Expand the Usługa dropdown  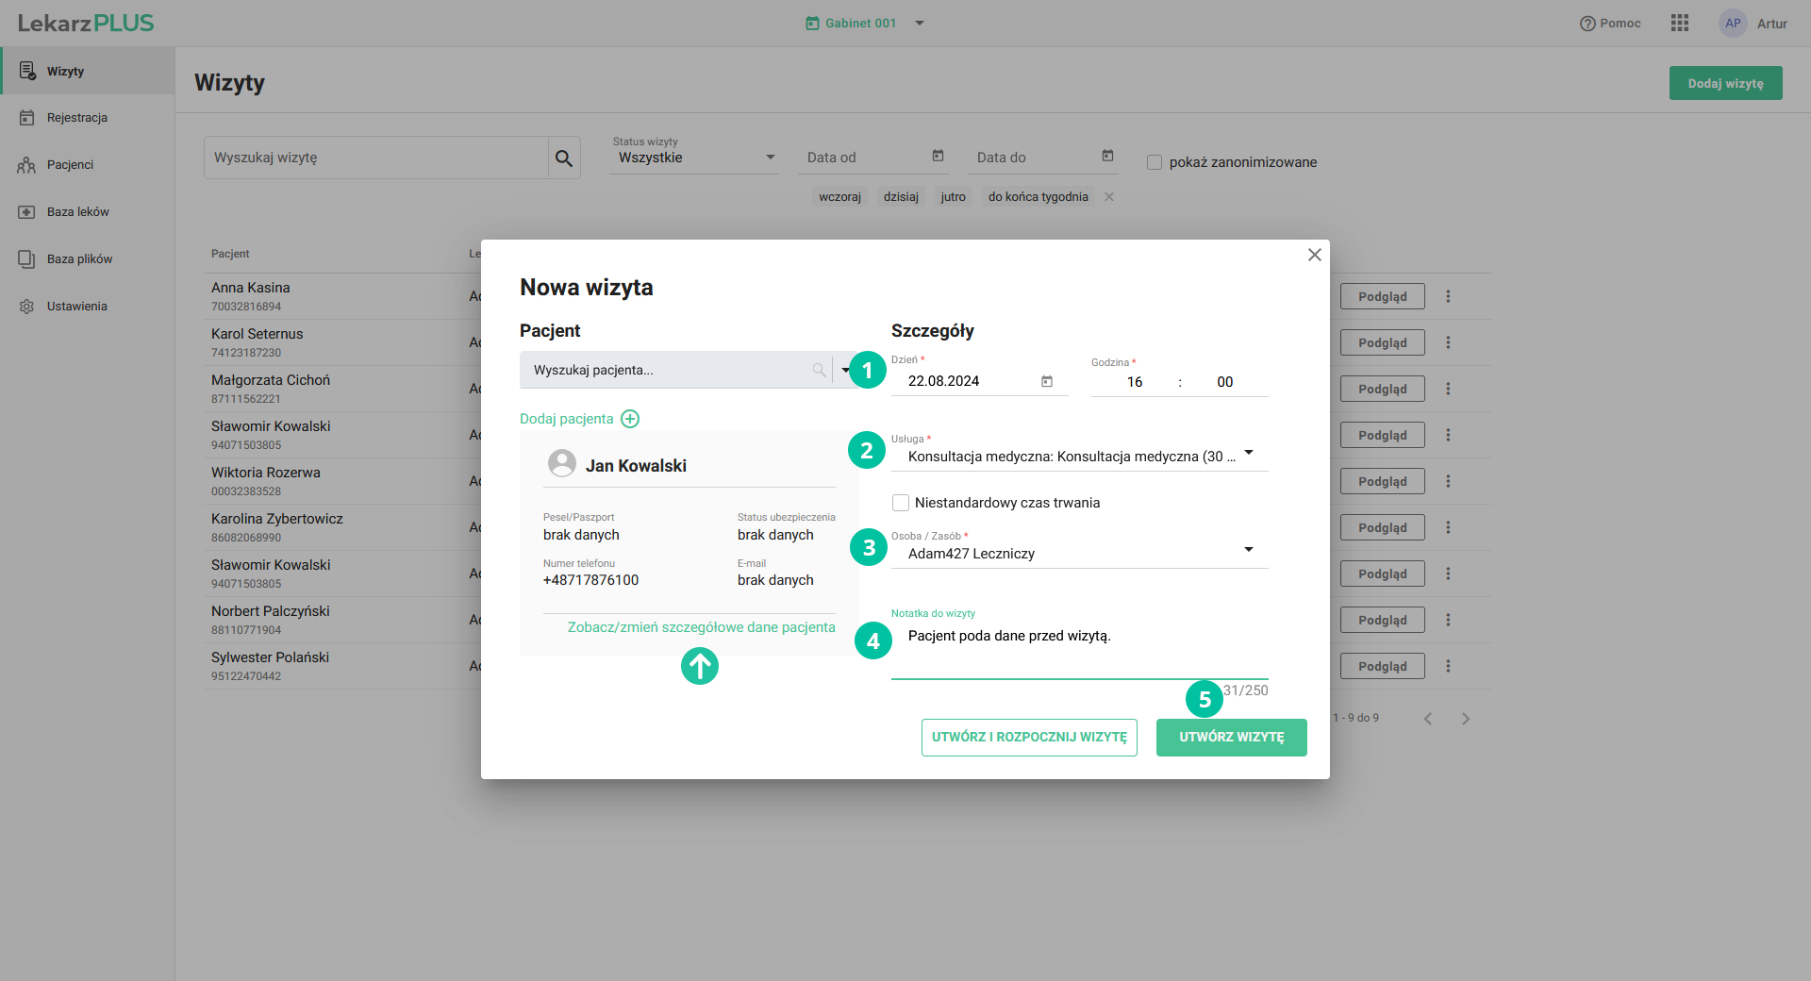click(x=1249, y=454)
